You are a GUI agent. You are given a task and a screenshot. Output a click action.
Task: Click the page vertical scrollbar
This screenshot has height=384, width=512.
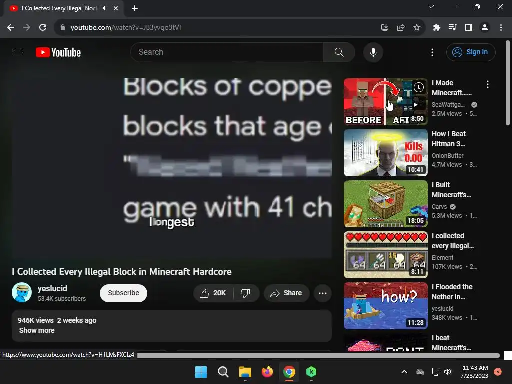click(508, 83)
